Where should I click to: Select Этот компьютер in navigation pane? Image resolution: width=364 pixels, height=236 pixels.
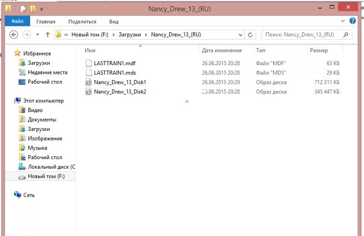tap(43, 100)
